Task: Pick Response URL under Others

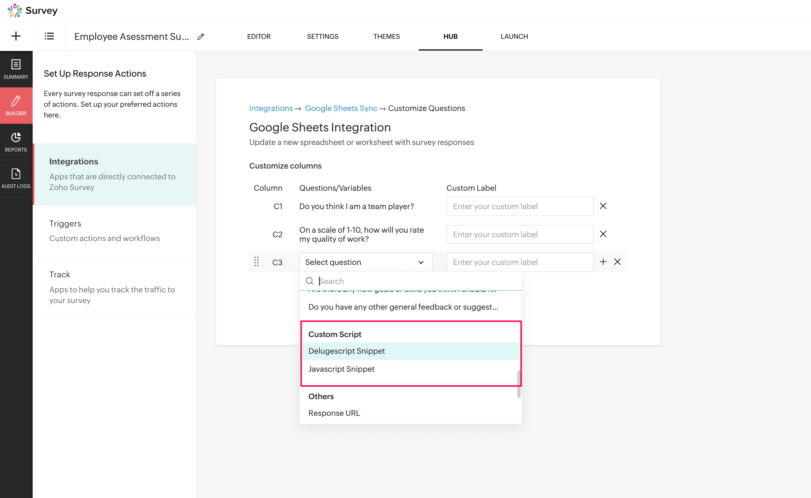Action: (x=334, y=413)
